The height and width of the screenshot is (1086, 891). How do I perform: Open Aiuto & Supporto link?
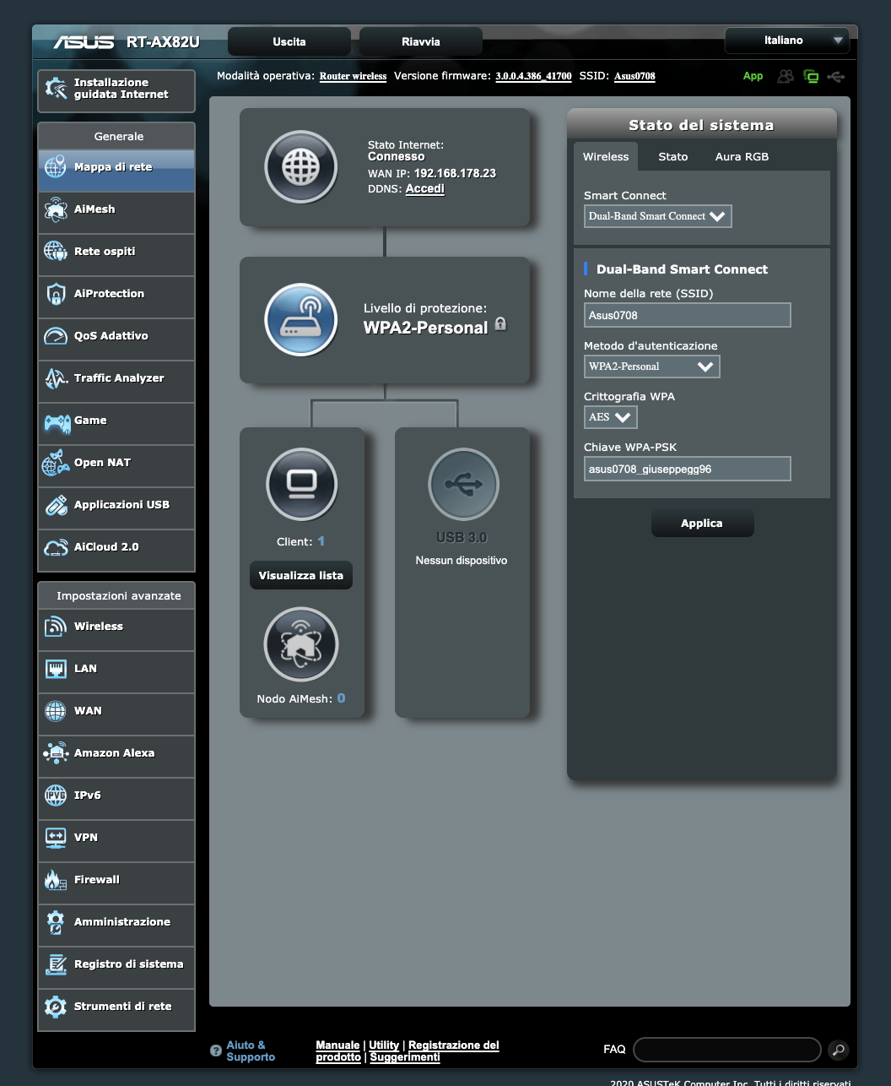[x=251, y=1051]
